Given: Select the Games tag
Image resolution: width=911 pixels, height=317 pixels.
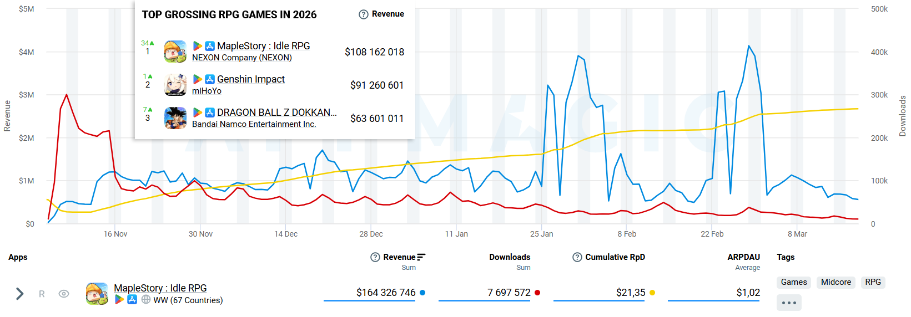Looking at the screenshot, I should 794,282.
